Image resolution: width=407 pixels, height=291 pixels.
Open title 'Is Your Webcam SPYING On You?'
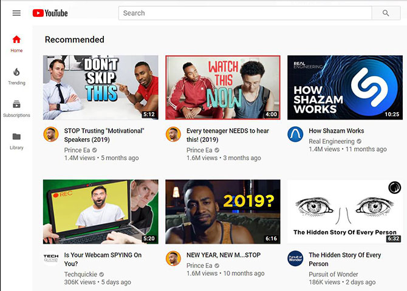tap(103, 259)
